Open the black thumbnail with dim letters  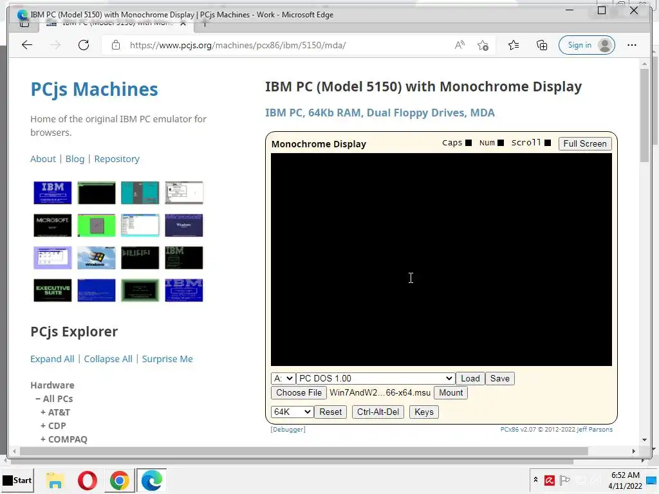[x=140, y=257]
